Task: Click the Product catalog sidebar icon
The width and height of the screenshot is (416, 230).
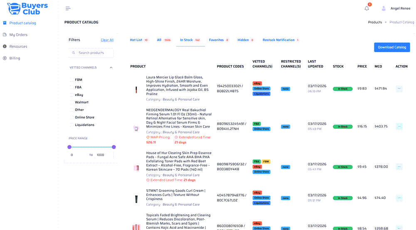Action: (5, 23)
